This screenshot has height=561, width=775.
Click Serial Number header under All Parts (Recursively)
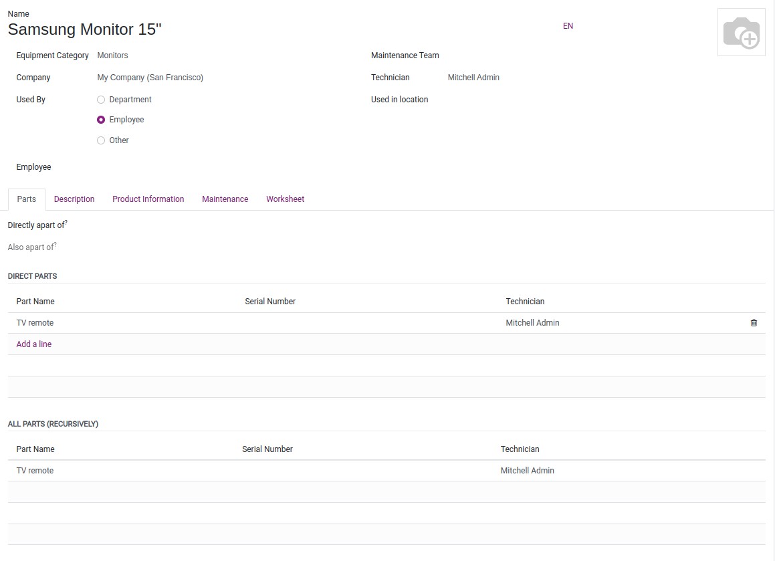[267, 449]
